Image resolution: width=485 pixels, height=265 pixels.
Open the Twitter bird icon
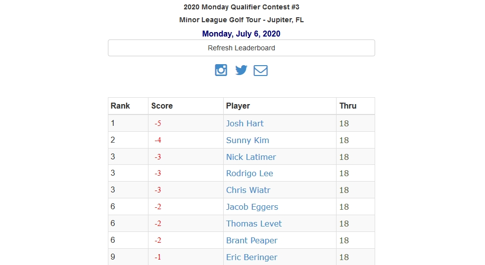pyautogui.click(x=241, y=70)
